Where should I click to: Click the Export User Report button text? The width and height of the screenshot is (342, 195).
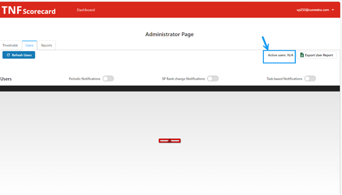(319, 55)
